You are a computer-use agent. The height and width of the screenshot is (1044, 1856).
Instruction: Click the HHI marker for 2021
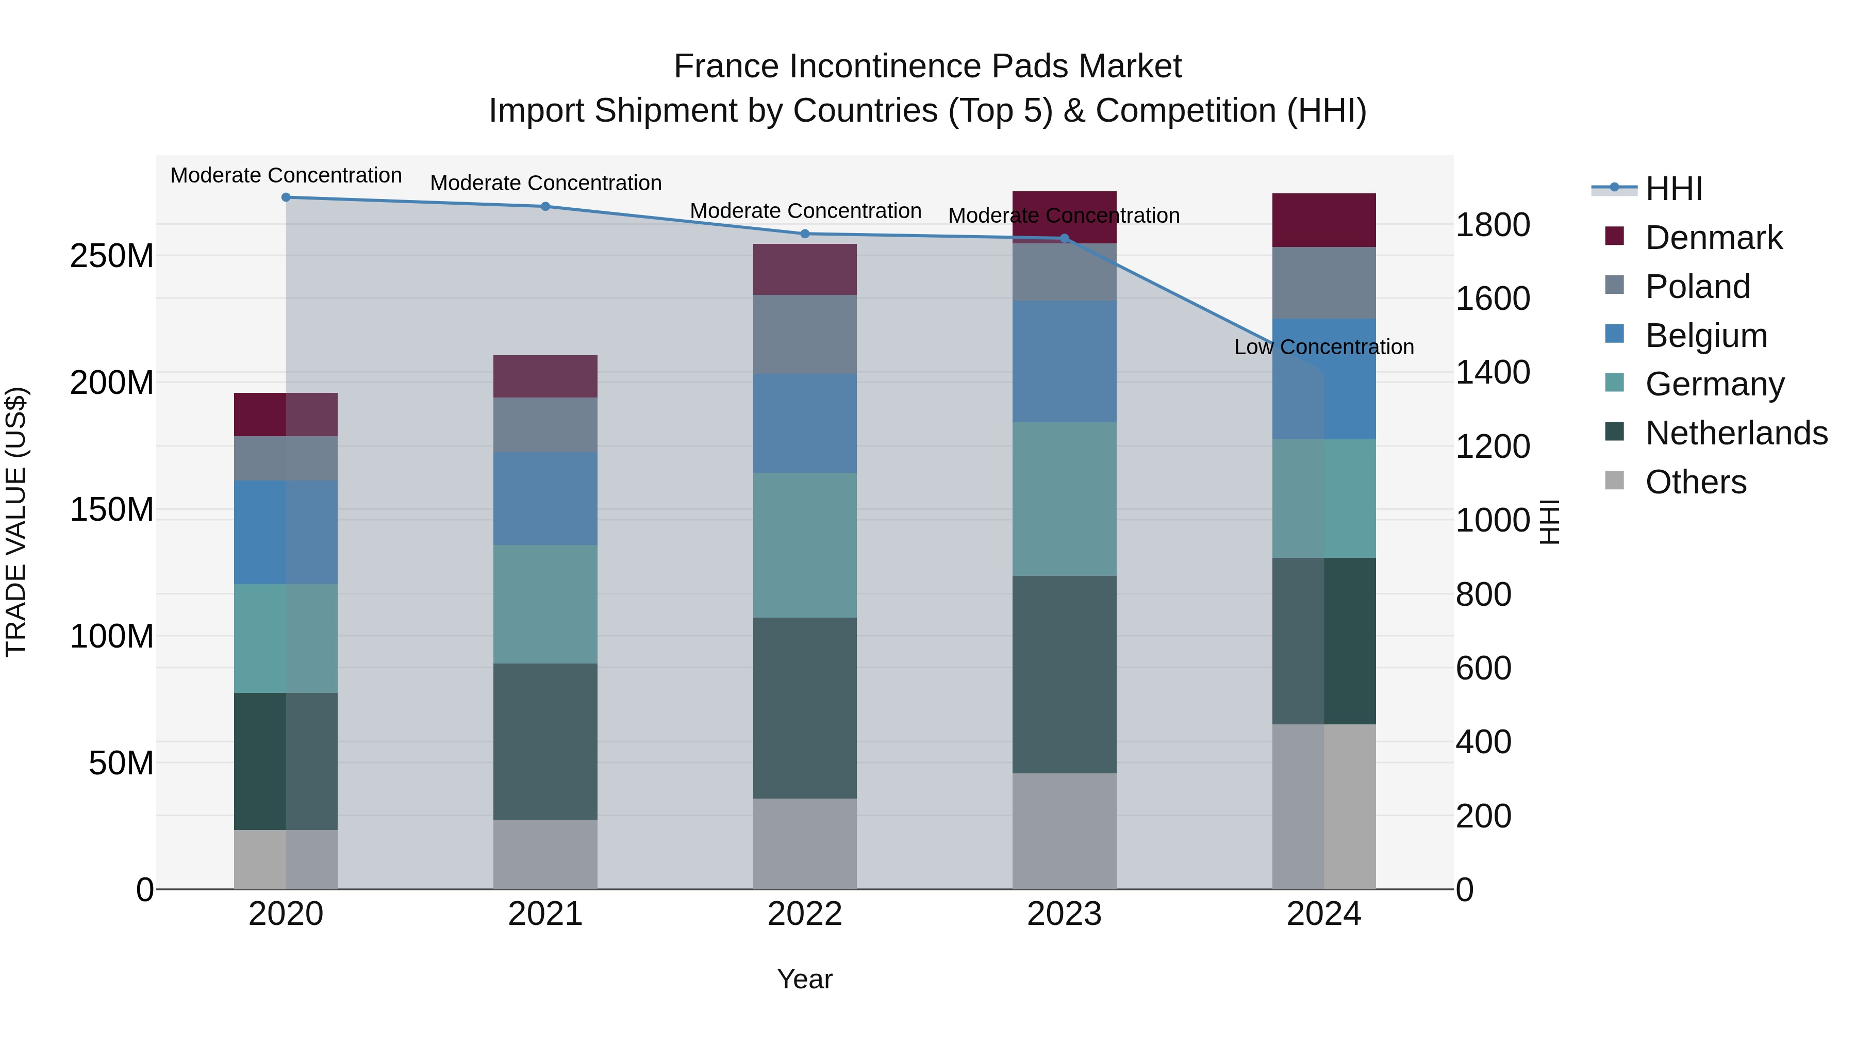click(x=545, y=207)
